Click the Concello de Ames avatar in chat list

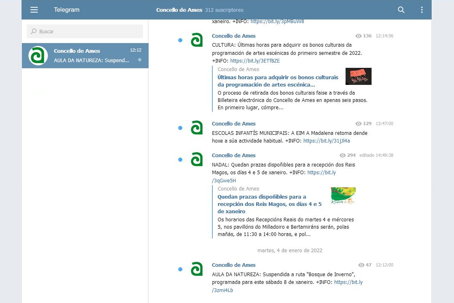(x=38, y=56)
